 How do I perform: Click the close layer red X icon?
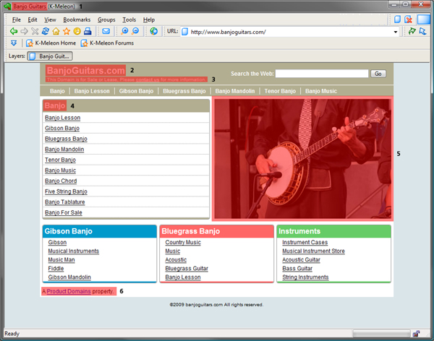pos(408,20)
